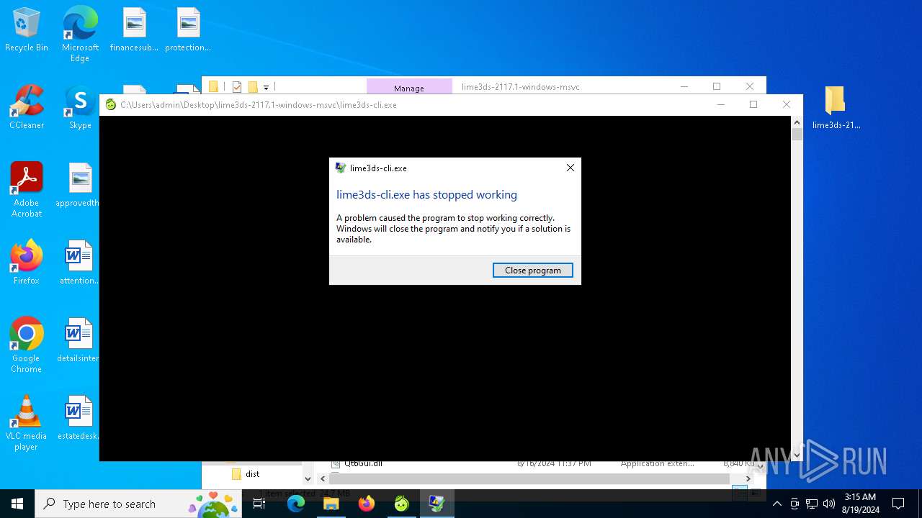Open the attention Word document

(x=79, y=263)
